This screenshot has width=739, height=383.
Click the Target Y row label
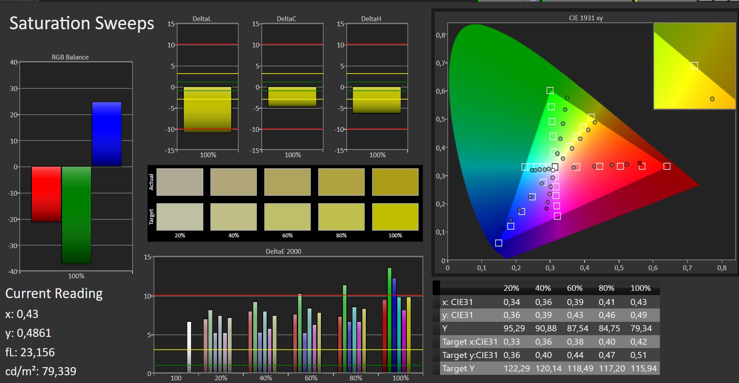[x=458, y=368]
